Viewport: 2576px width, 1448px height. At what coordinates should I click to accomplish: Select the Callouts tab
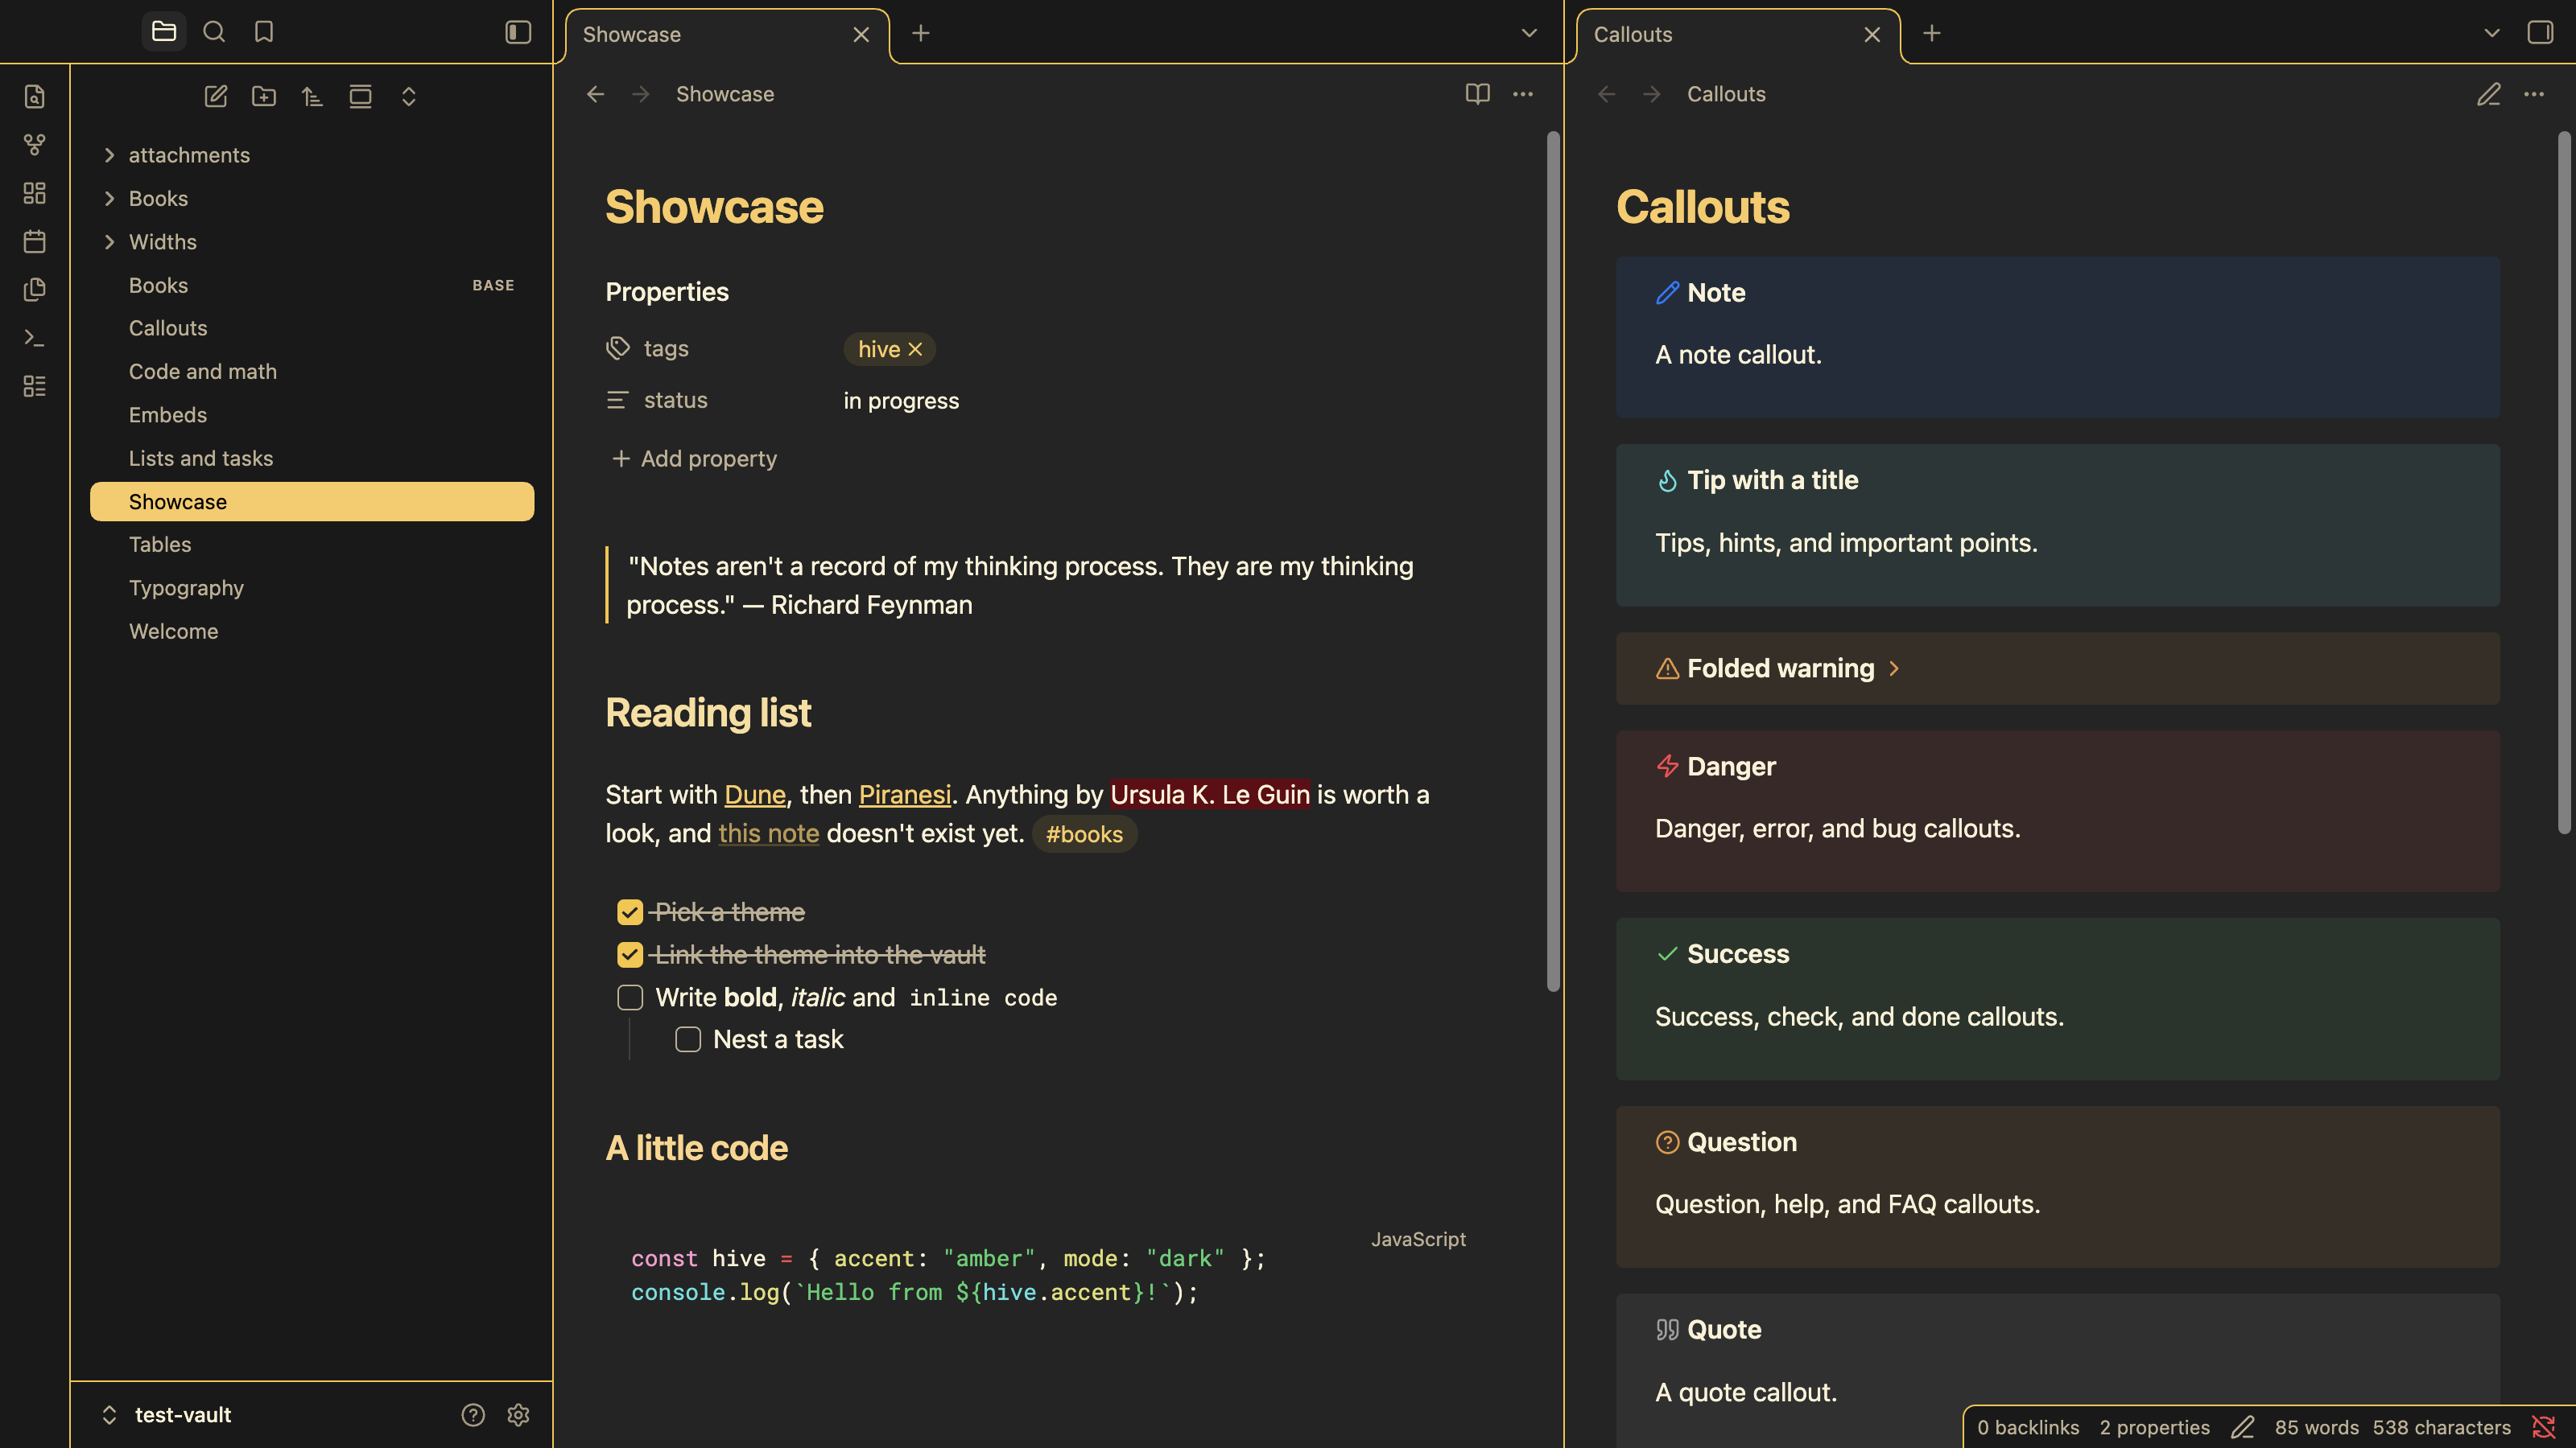(1738, 35)
